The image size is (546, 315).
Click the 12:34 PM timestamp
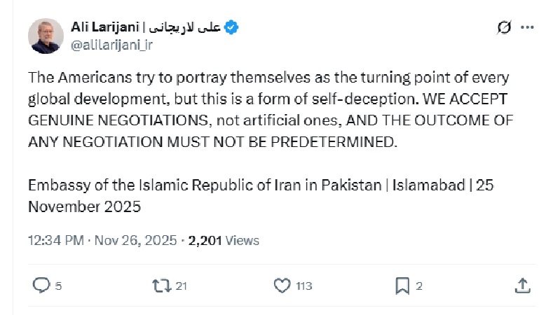55,241
